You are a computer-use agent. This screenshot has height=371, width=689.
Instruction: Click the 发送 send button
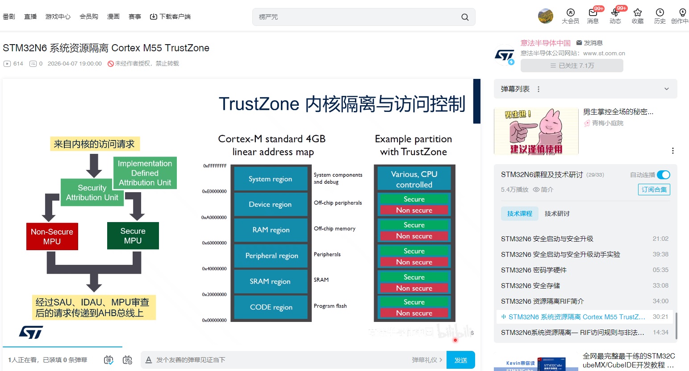[461, 360]
